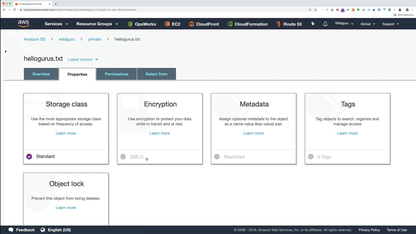
Task: Click Learn more under Storage class
Action: point(66,133)
